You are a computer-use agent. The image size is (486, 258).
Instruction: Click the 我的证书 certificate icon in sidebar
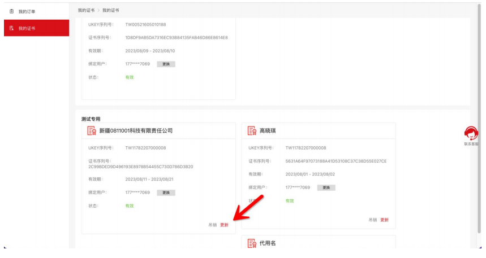click(x=12, y=28)
